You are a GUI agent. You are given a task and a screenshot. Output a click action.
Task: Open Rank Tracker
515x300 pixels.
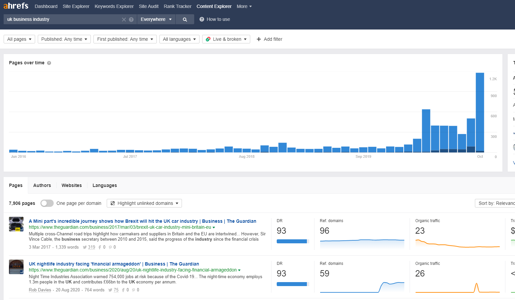pos(178,6)
